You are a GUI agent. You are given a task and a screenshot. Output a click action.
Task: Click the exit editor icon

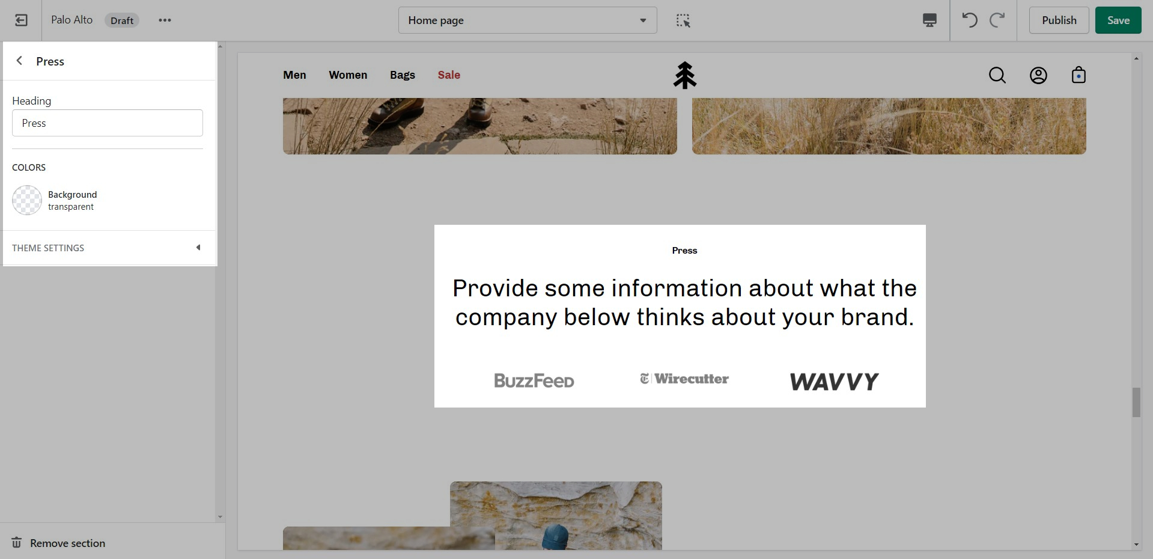coord(21,20)
